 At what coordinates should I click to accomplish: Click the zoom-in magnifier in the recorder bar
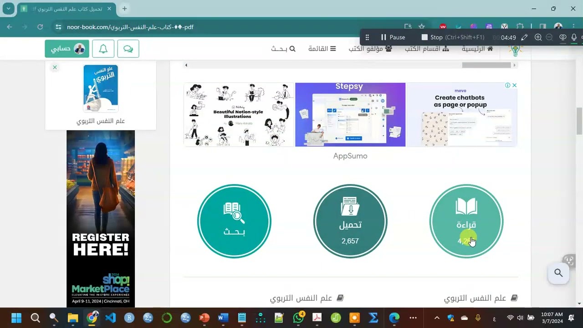coord(538,37)
